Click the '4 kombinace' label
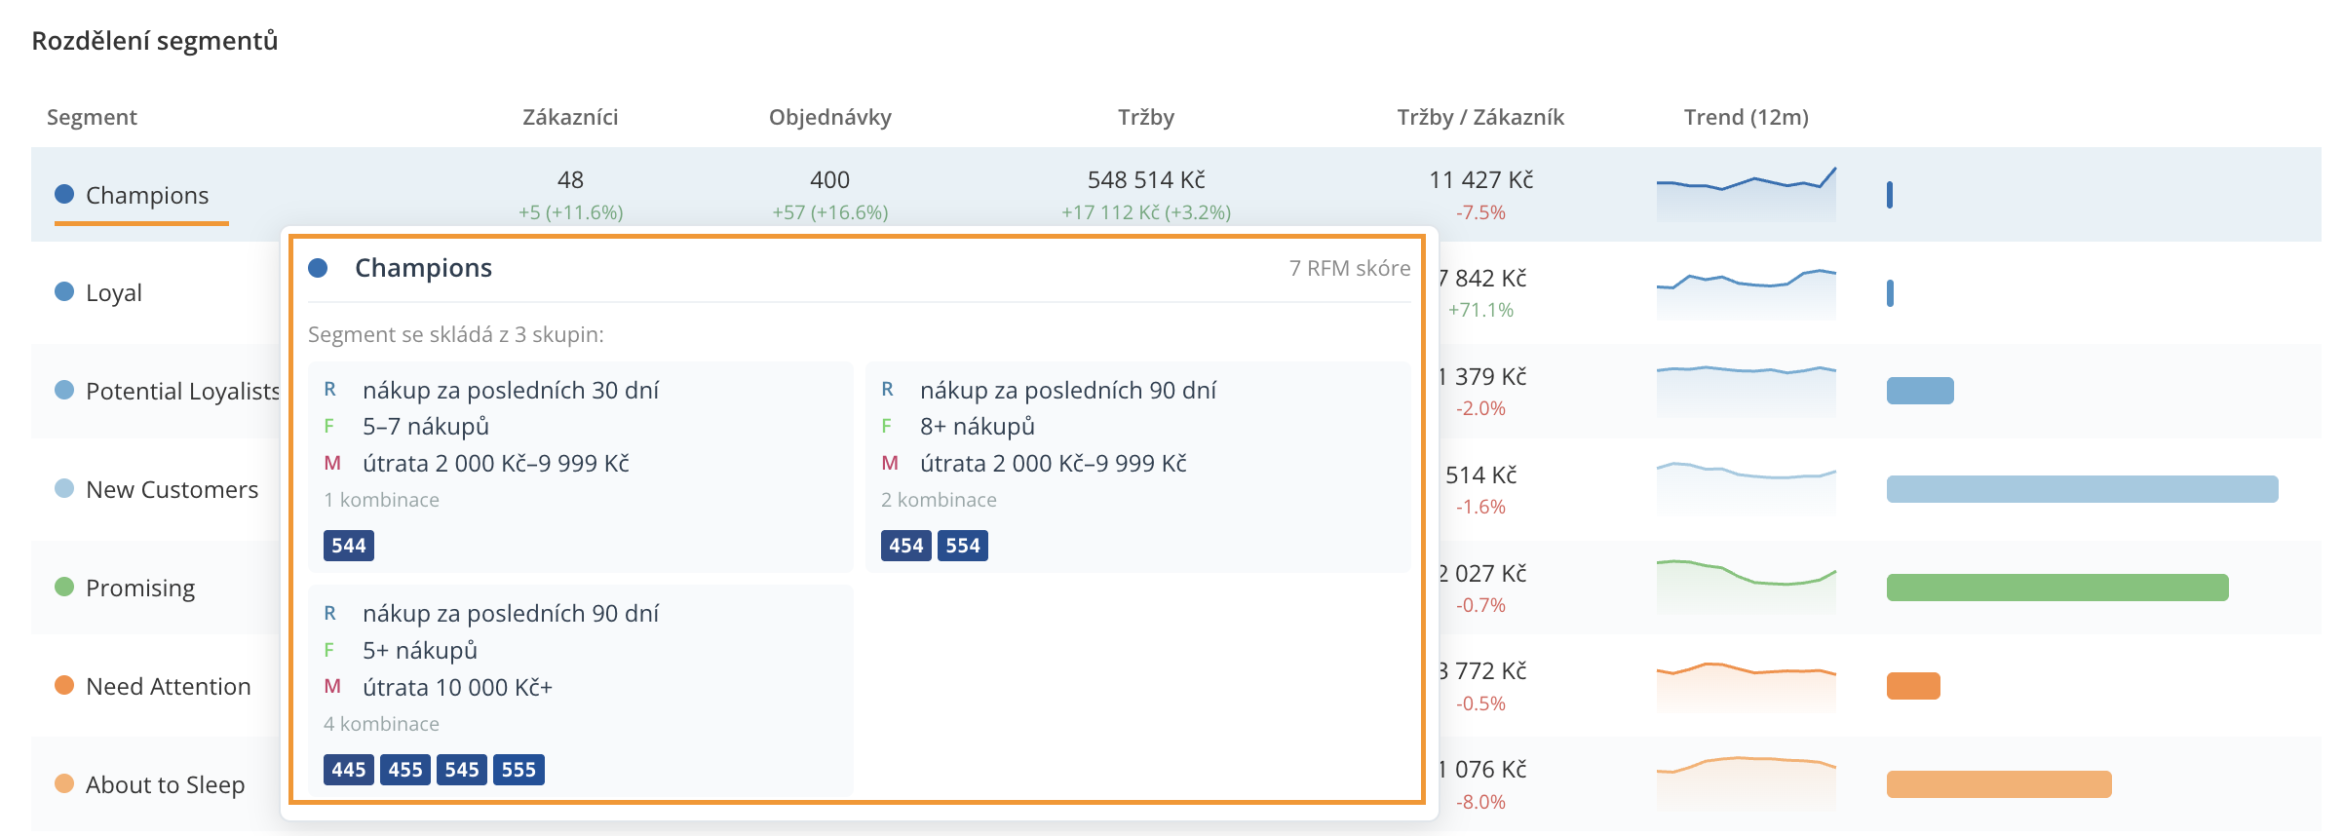2343x836 pixels. pyautogui.click(x=381, y=724)
